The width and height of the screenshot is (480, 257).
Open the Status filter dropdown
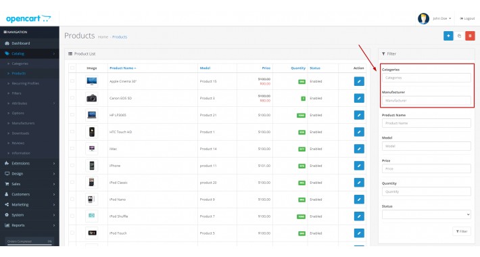[x=427, y=214]
